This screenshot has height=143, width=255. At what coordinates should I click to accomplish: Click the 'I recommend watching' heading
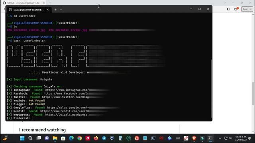point(43,130)
